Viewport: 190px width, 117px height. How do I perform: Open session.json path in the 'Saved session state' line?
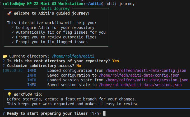(140, 85)
